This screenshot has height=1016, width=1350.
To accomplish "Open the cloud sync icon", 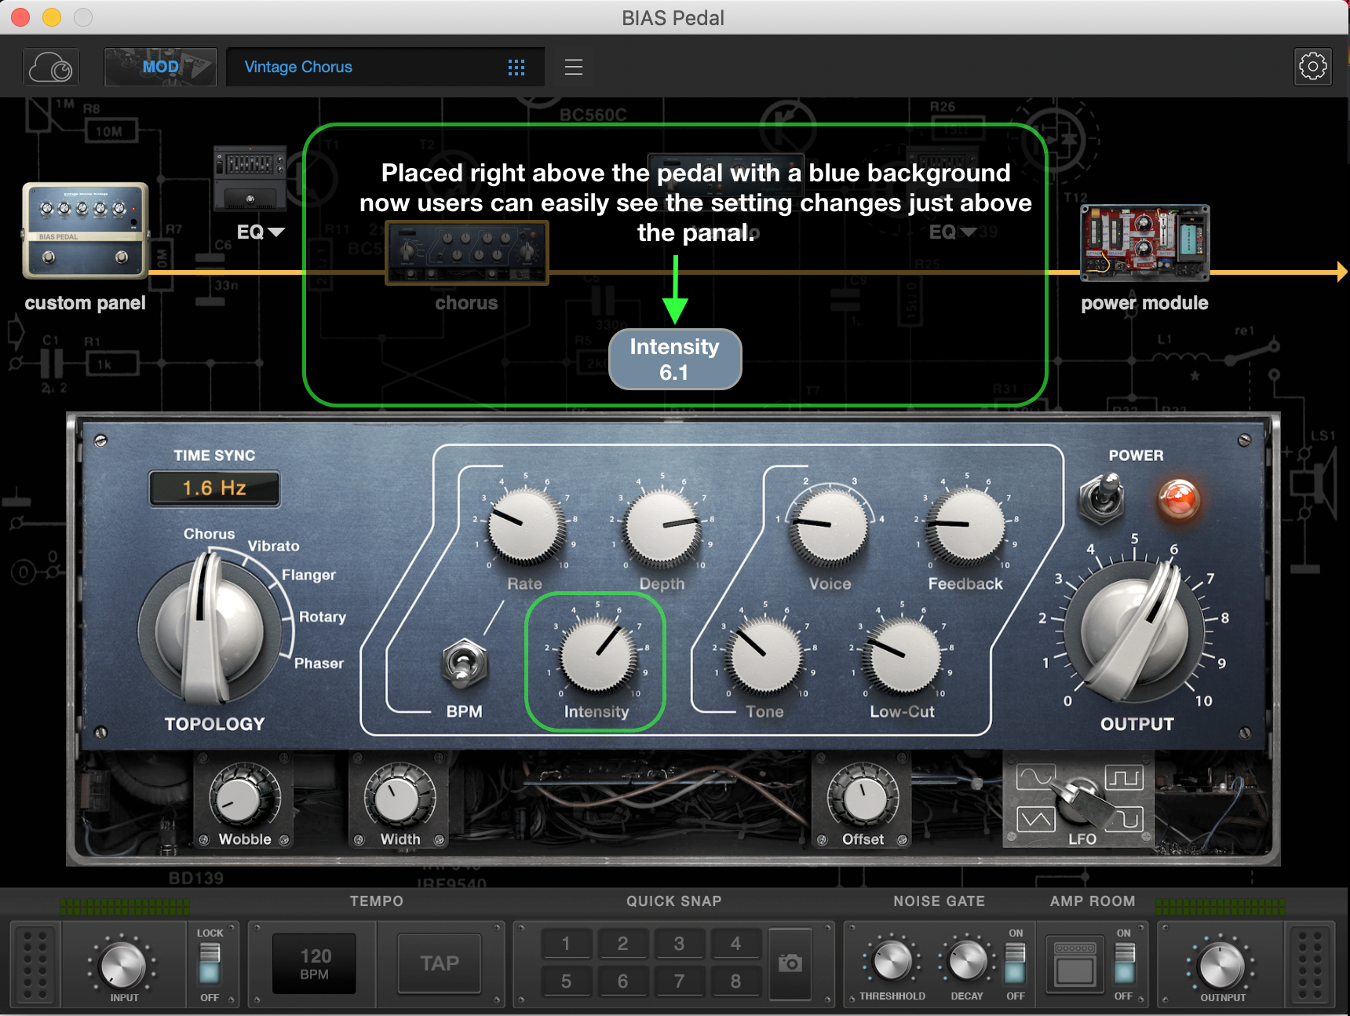I will coord(52,68).
